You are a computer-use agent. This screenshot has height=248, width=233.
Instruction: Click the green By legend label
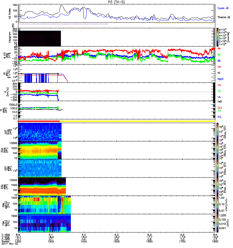point(219,55)
